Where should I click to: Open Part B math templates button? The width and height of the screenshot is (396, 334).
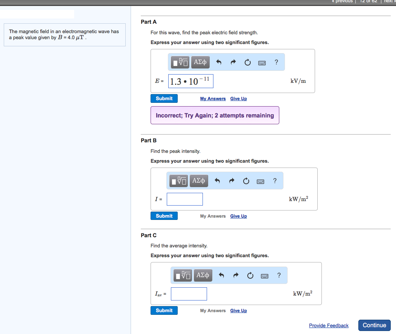click(178, 181)
